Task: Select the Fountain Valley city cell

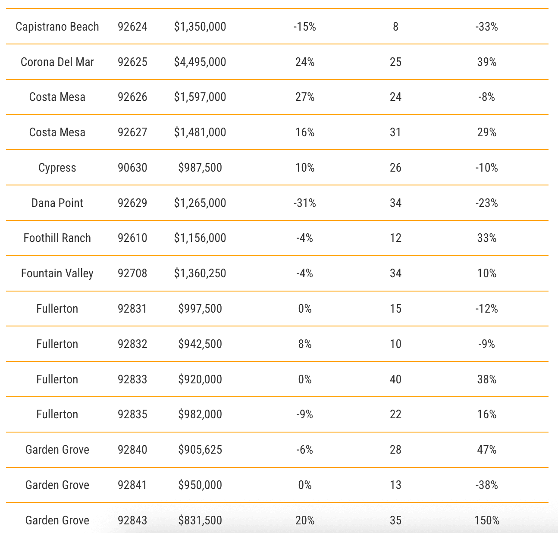Action: (57, 273)
